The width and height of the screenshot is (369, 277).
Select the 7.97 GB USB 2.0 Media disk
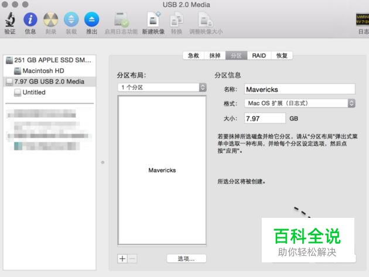(x=49, y=81)
